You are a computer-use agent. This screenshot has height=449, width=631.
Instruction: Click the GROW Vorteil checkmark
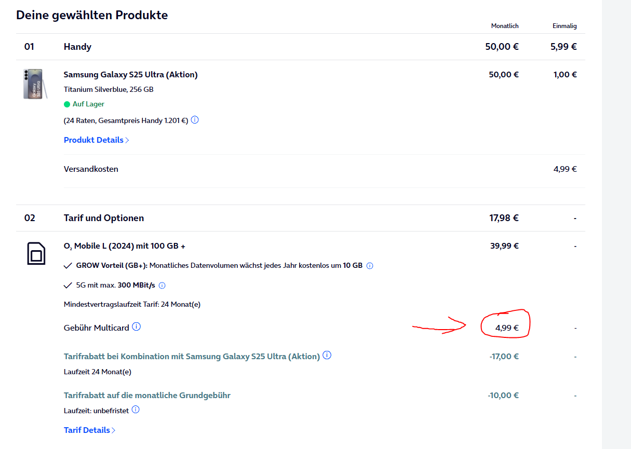point(68,266)
